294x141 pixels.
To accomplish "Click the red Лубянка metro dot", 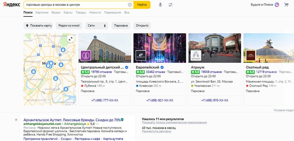I will [x=82, y=86].
